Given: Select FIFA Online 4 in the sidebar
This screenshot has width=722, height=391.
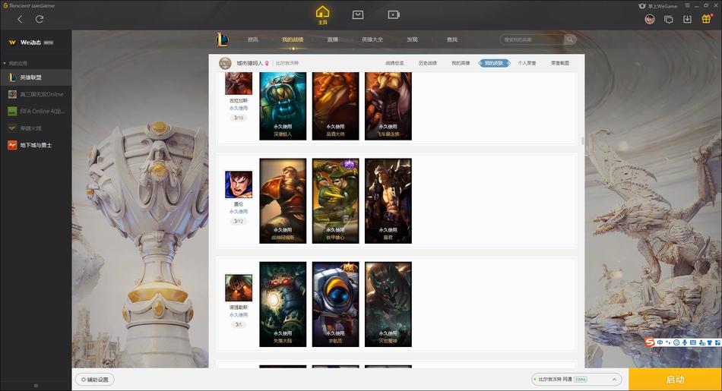Looking at the screenshot, I should coord(36,112).
